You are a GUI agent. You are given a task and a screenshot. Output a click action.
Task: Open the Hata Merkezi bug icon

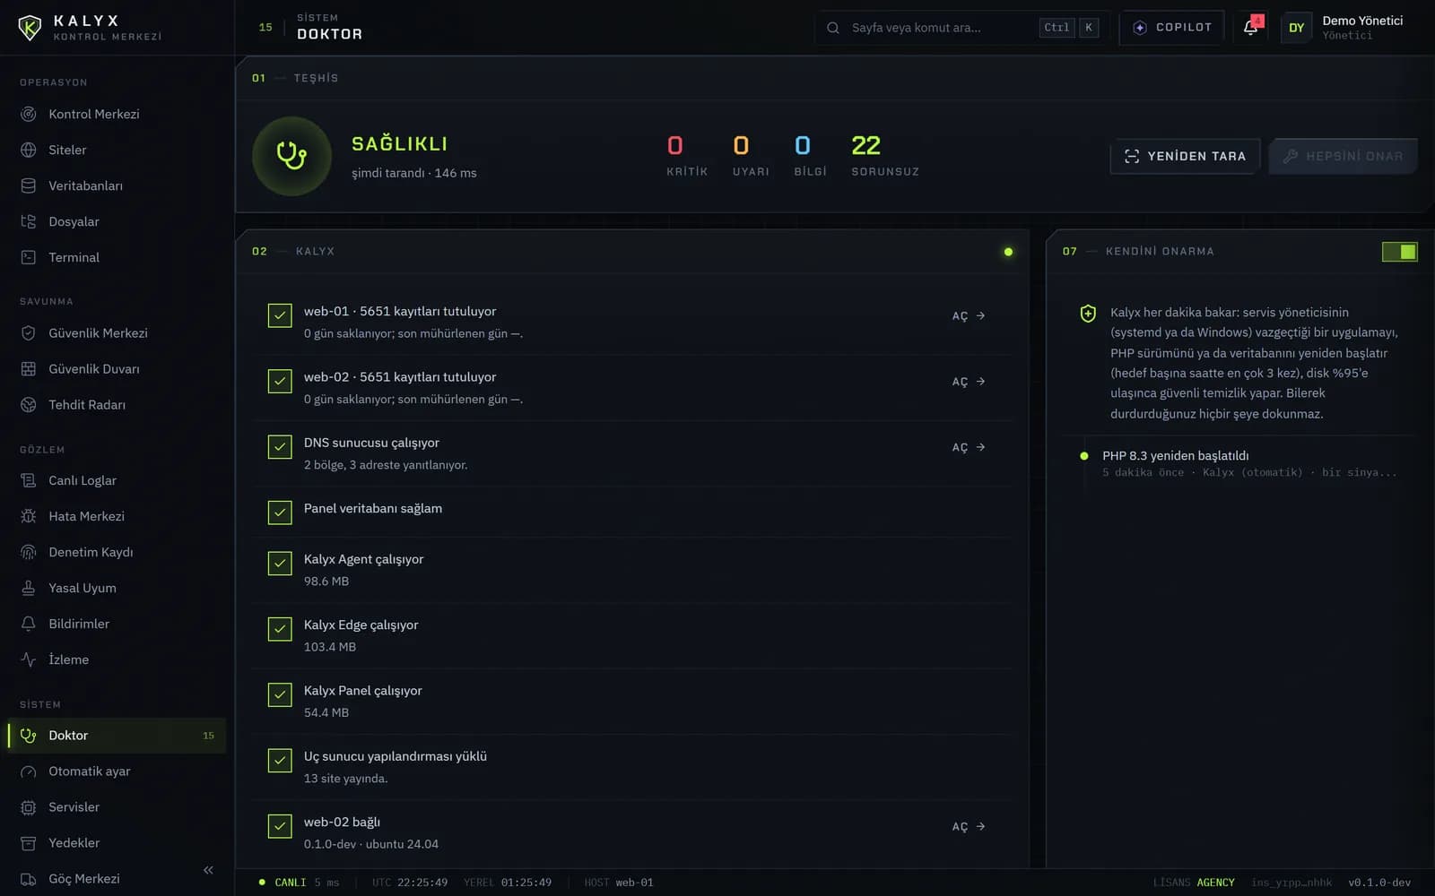coord(29,516)
